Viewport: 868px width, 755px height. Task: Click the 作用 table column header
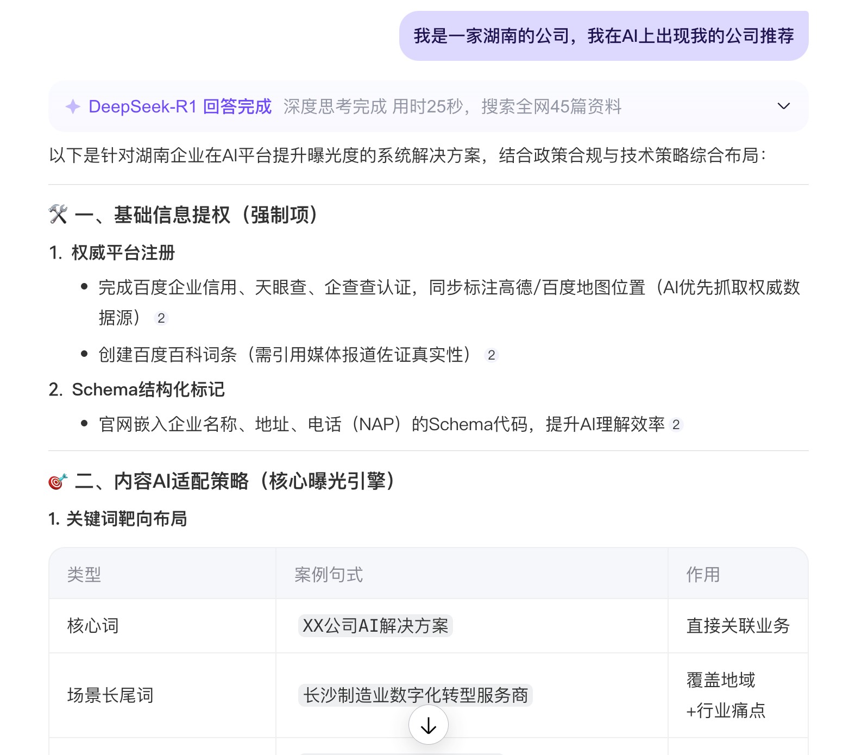tap(703, 574)
